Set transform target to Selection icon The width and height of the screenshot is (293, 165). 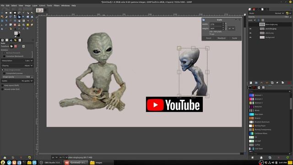point(16,46)
